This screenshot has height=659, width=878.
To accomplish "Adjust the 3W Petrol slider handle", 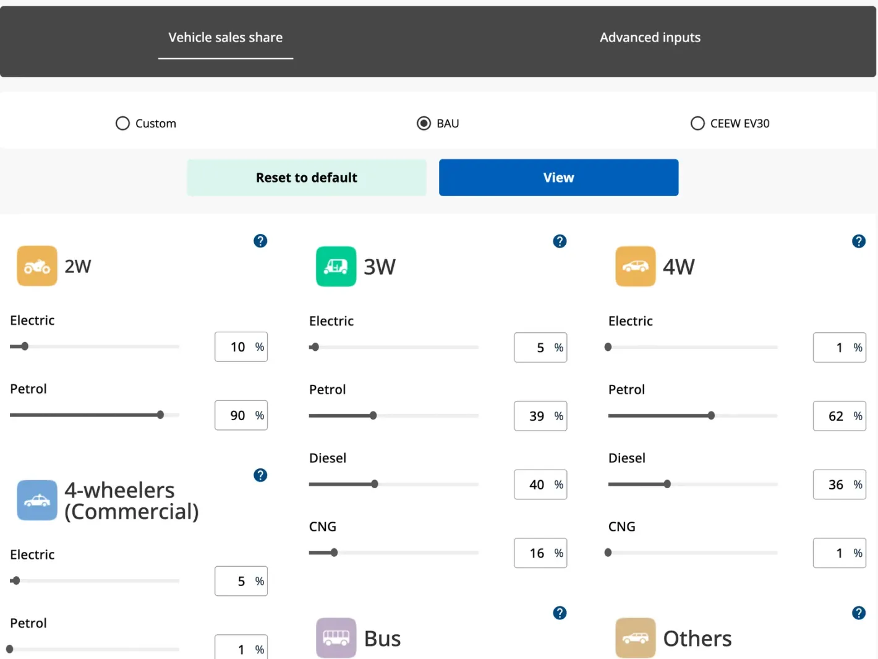I will coord(373,416).
